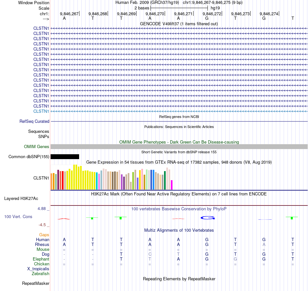Click the Sequences track label
308x291 pixels.
click(39, 131)
